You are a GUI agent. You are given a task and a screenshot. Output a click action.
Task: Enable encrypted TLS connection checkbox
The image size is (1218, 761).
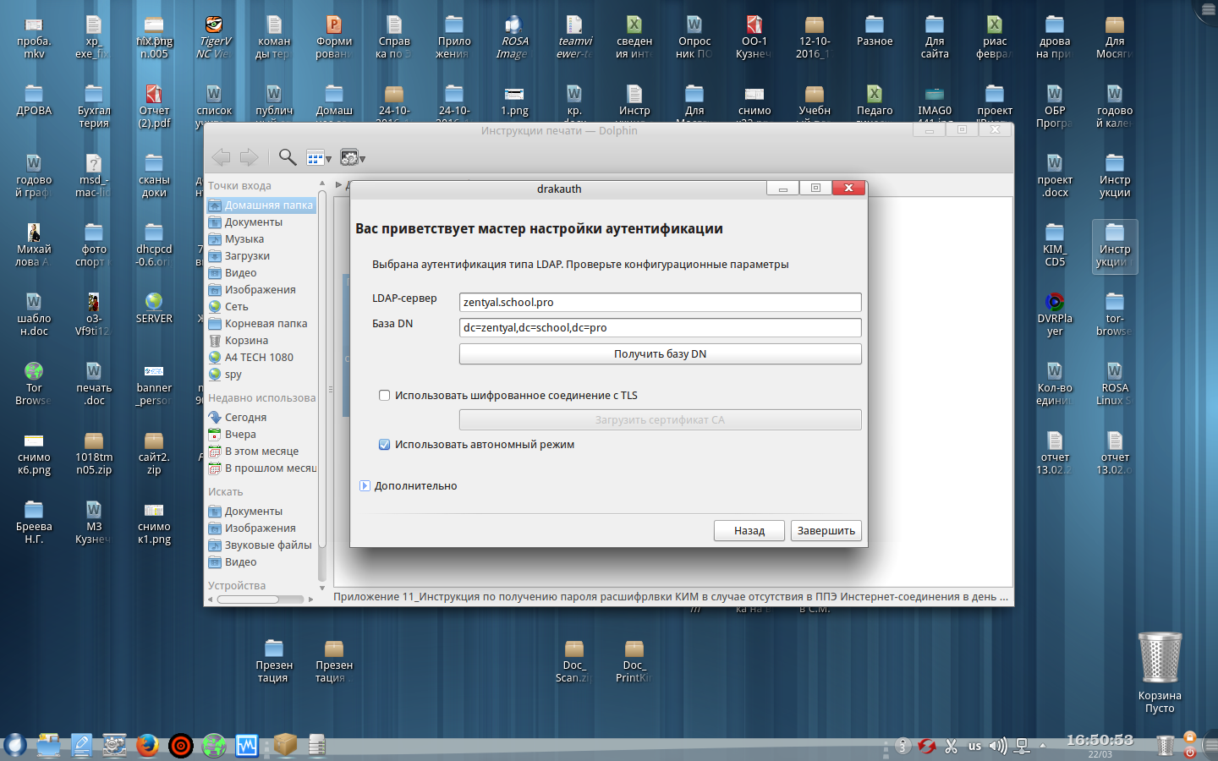[x=385, y=395]
